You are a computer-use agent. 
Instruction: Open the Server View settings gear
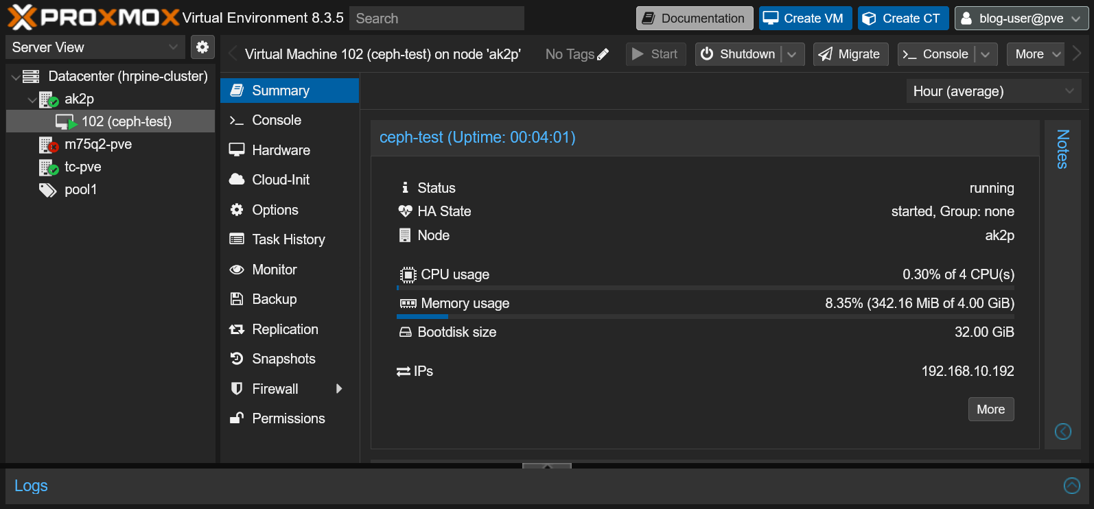(x=202, y=47)
